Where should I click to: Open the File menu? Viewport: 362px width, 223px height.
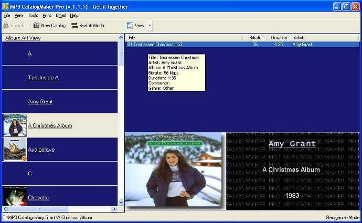7,15
